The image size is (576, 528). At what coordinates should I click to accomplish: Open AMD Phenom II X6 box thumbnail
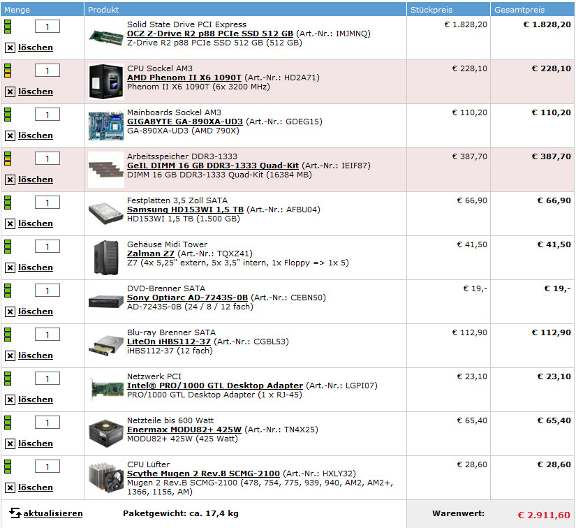coord(106,82)
